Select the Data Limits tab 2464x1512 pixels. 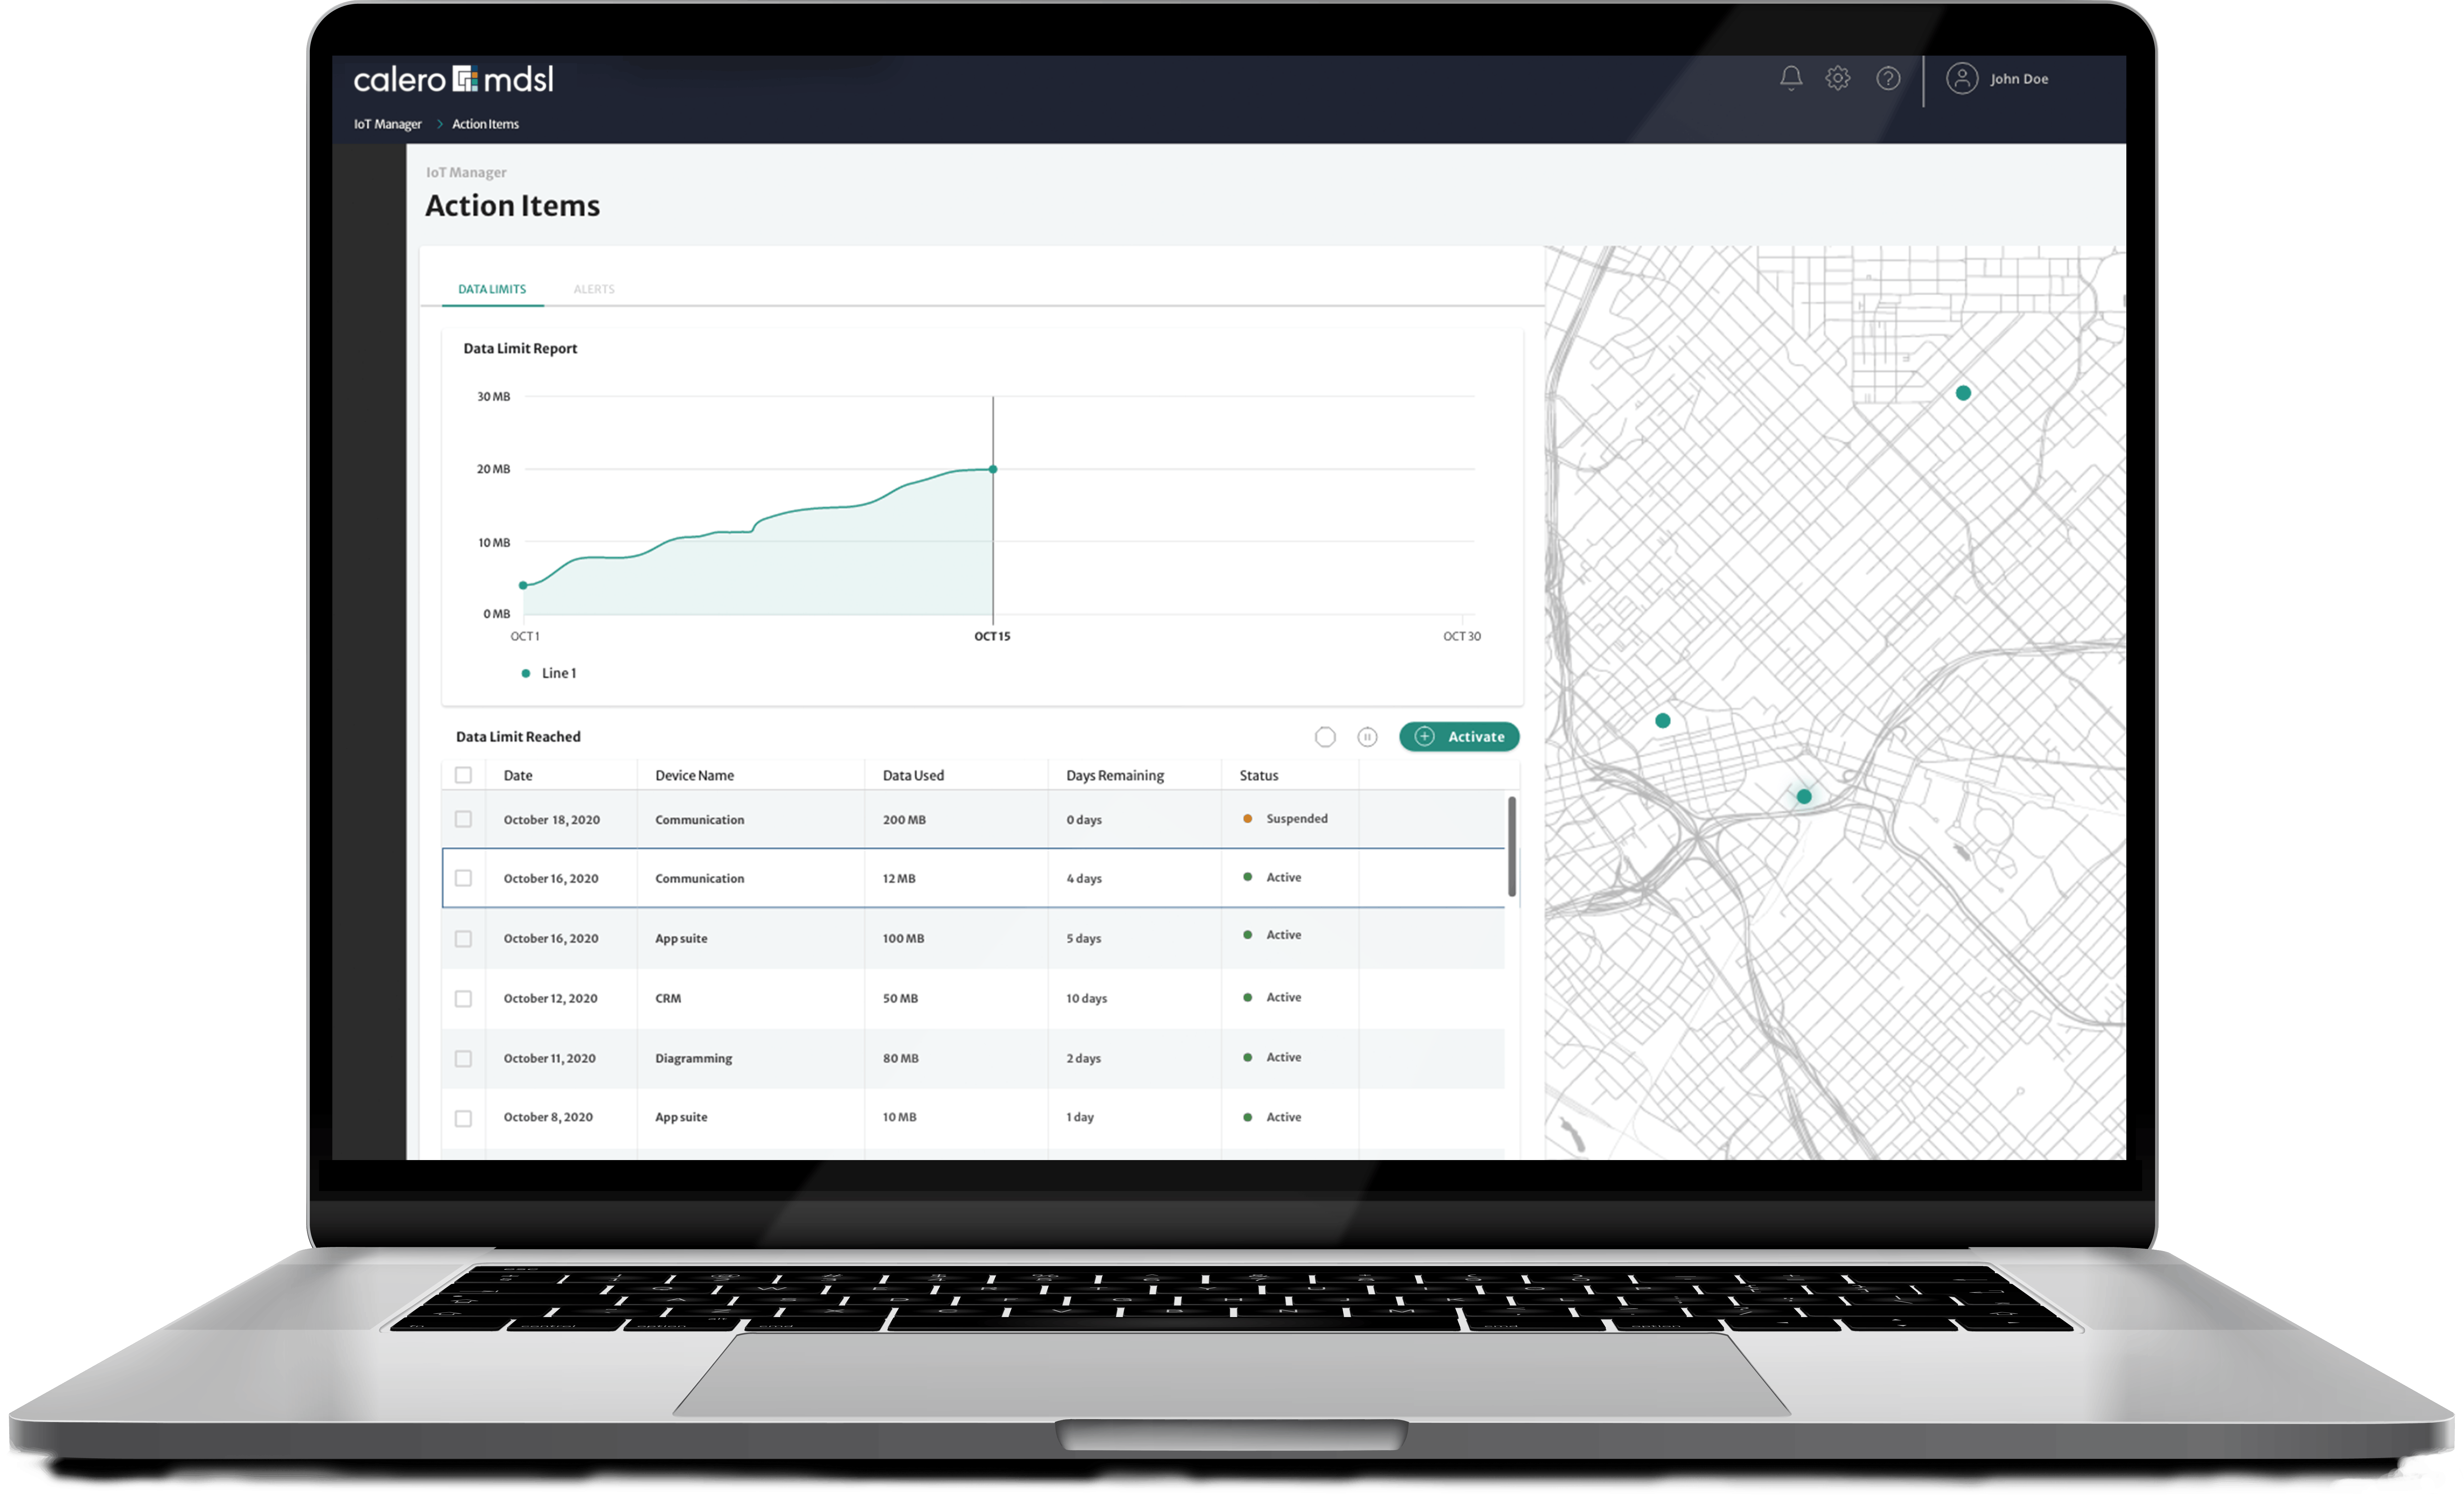click(x=492, y=289)
